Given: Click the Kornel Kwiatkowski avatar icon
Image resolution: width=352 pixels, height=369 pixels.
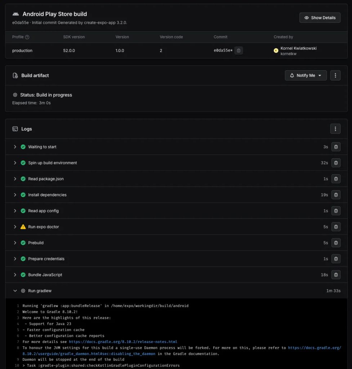Looking at the screenshot, I should click(276, 50).
